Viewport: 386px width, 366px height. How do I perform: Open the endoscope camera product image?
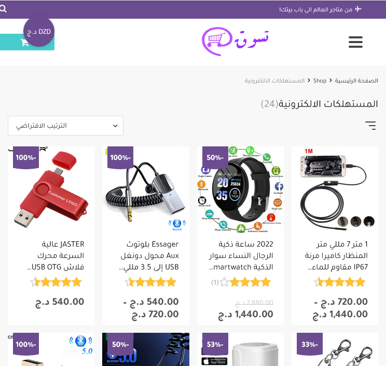(x=335, y=189)
